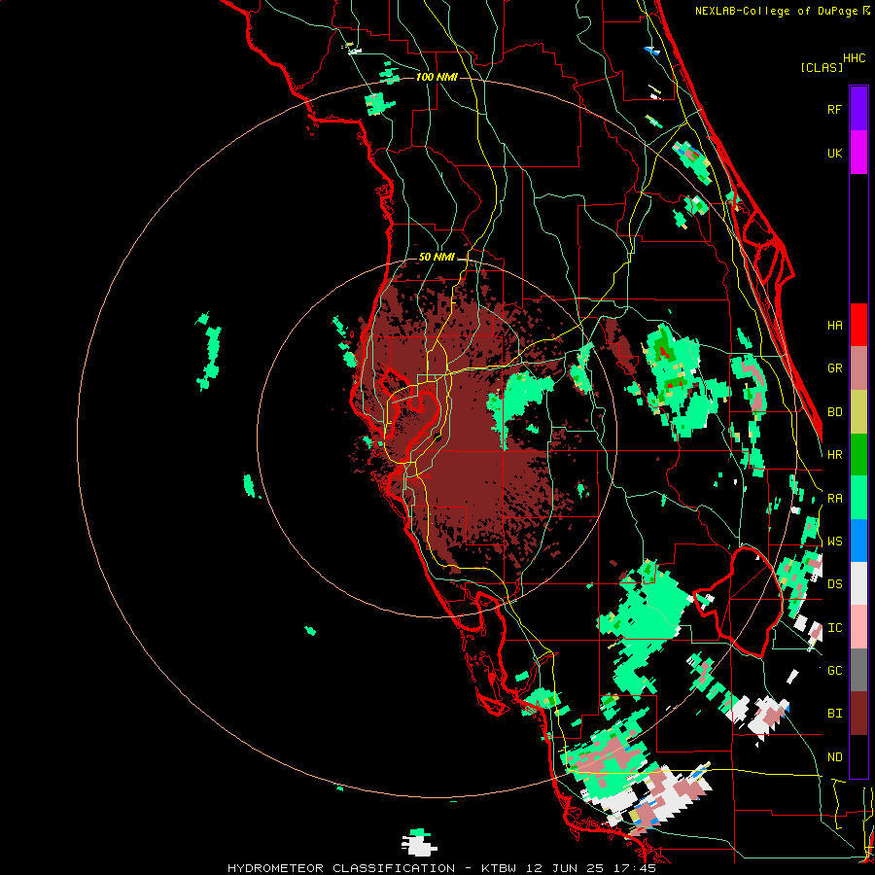Click the IC pink legend swatch
Viewport: 875px width, 875px height.
[x=858, y=627]
